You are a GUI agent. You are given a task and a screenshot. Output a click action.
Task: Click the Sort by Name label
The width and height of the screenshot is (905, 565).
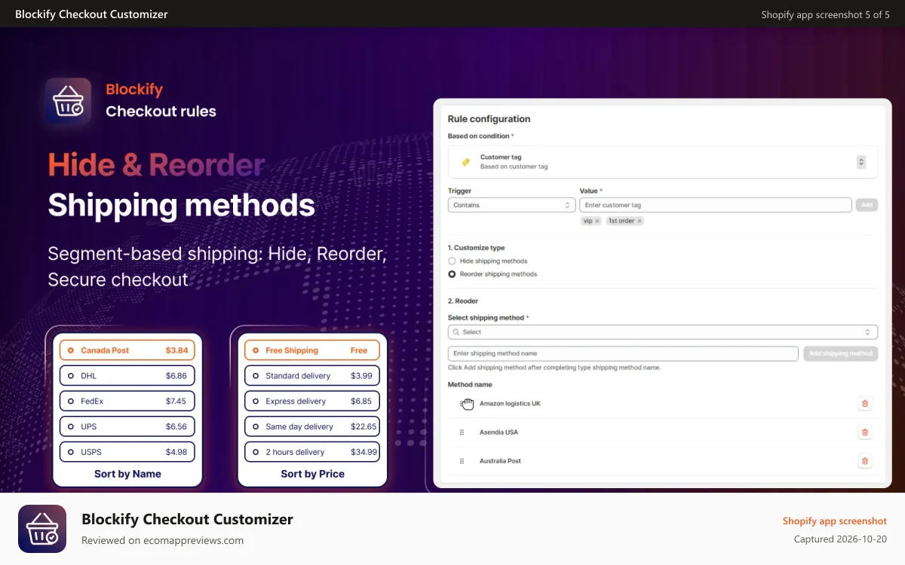pyautogui.click(x=127, y=474)
